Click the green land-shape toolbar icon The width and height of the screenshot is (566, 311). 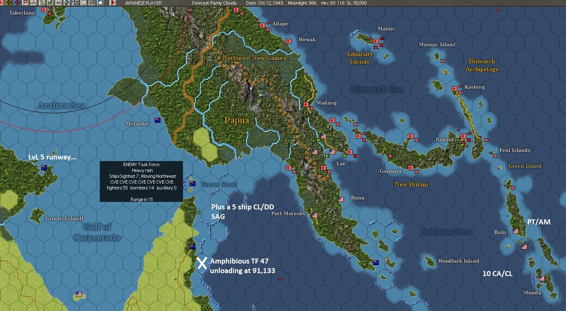pos(50,3)
